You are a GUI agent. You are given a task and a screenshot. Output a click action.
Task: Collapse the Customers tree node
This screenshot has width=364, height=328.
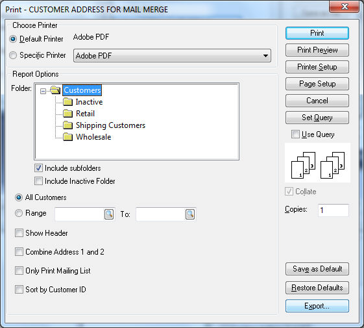(x=43, y=91)
